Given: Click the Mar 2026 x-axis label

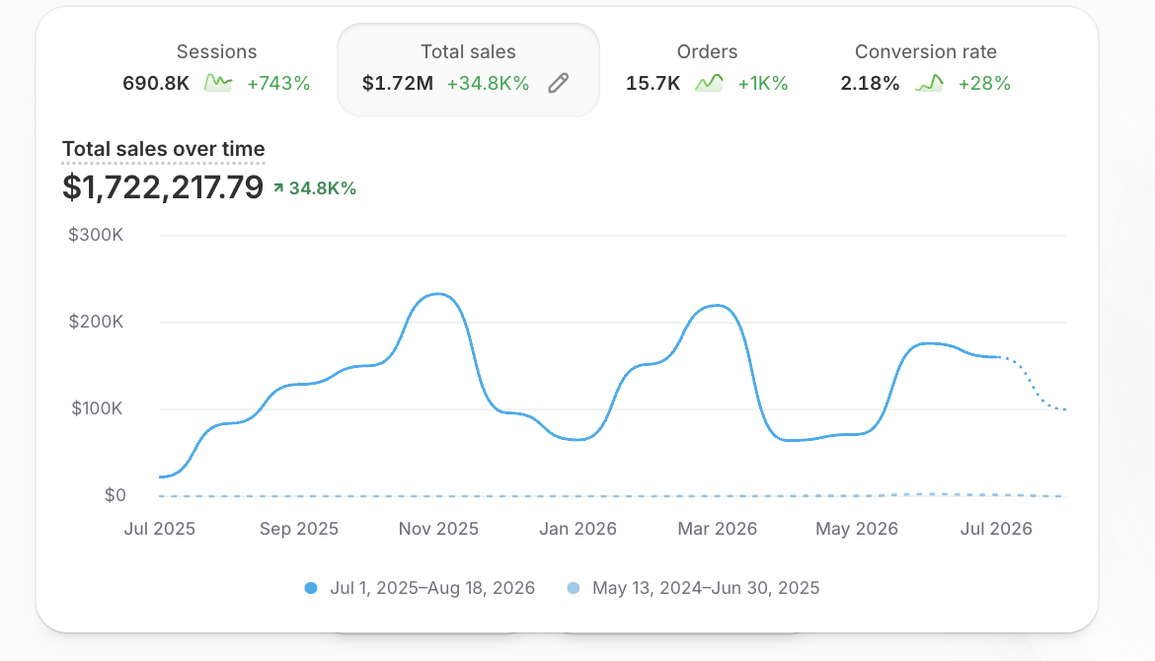Looking at the screenshot, I should click(718, 529).
